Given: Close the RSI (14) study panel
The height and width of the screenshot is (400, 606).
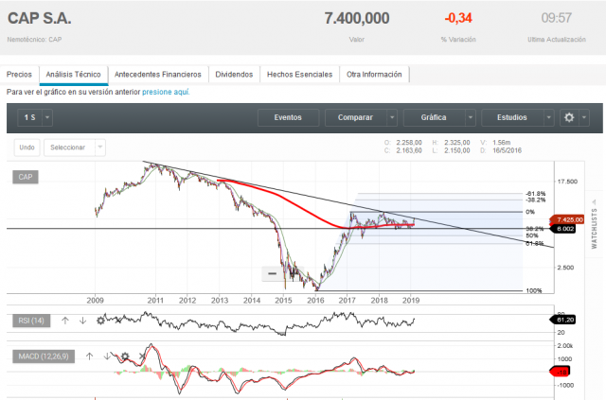Looking at the screenshot, I should pos(118,320).
